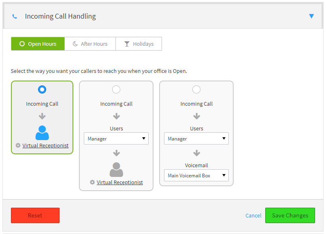Click gear icon in the middle option card

[x=92, y=182]
